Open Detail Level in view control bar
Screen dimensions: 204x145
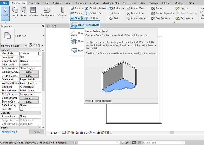point(64,133)
